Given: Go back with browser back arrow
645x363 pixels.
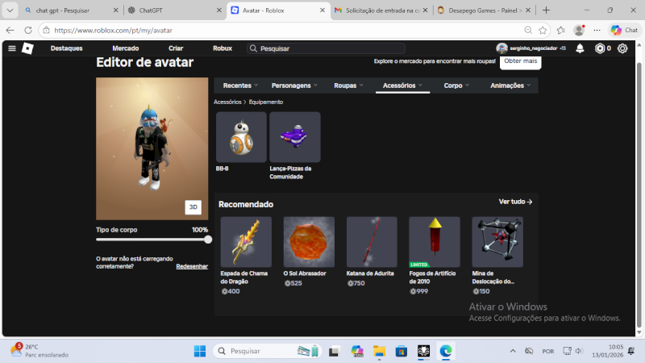Looking at the screenshot, I should pyautogui.click(x=10, y=30).
